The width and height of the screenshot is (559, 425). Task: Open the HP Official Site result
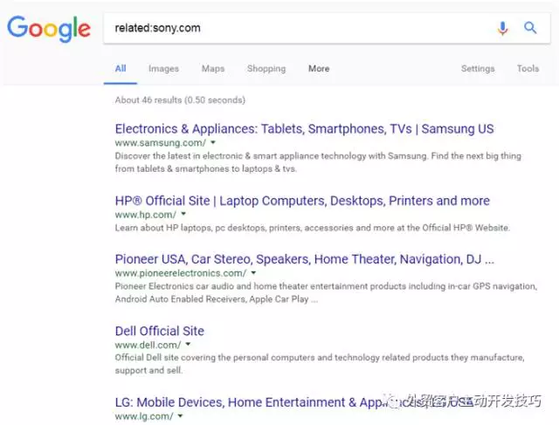[302, 201]
